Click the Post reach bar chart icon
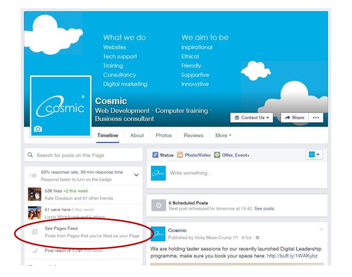 point(35,251)
